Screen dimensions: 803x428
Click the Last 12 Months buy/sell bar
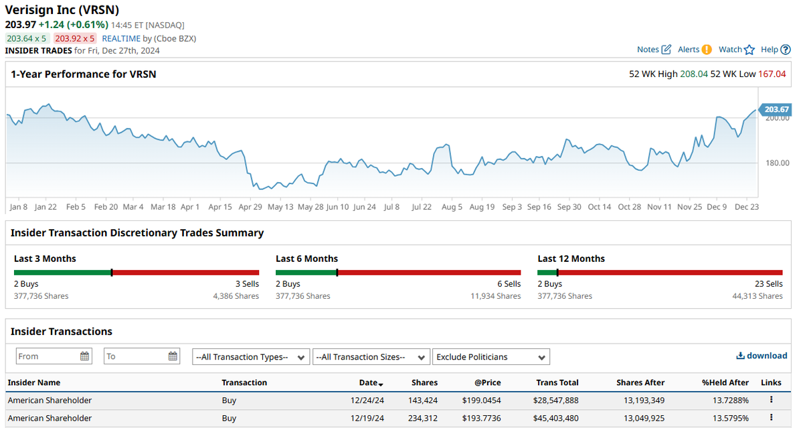pos(660,273)
